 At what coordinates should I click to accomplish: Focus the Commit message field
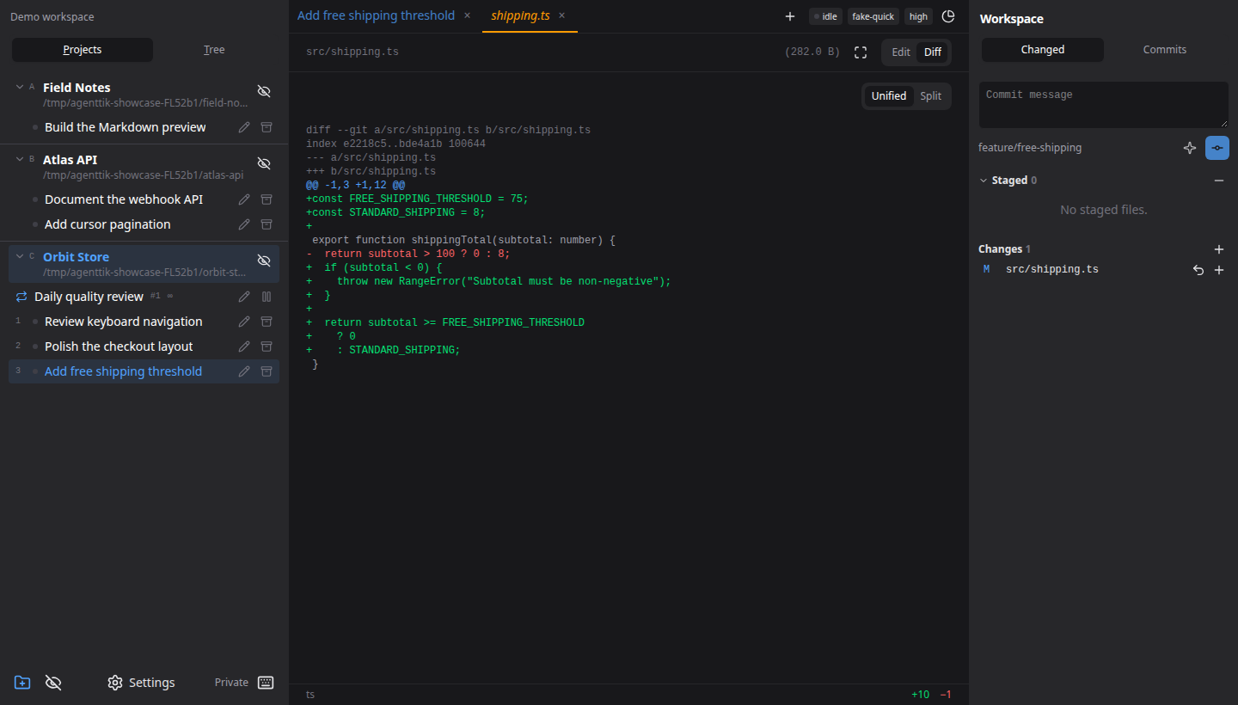[1104, 105]
